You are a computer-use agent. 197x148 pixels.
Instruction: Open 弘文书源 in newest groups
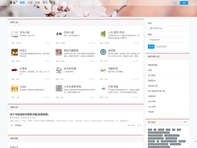[152, 101]
